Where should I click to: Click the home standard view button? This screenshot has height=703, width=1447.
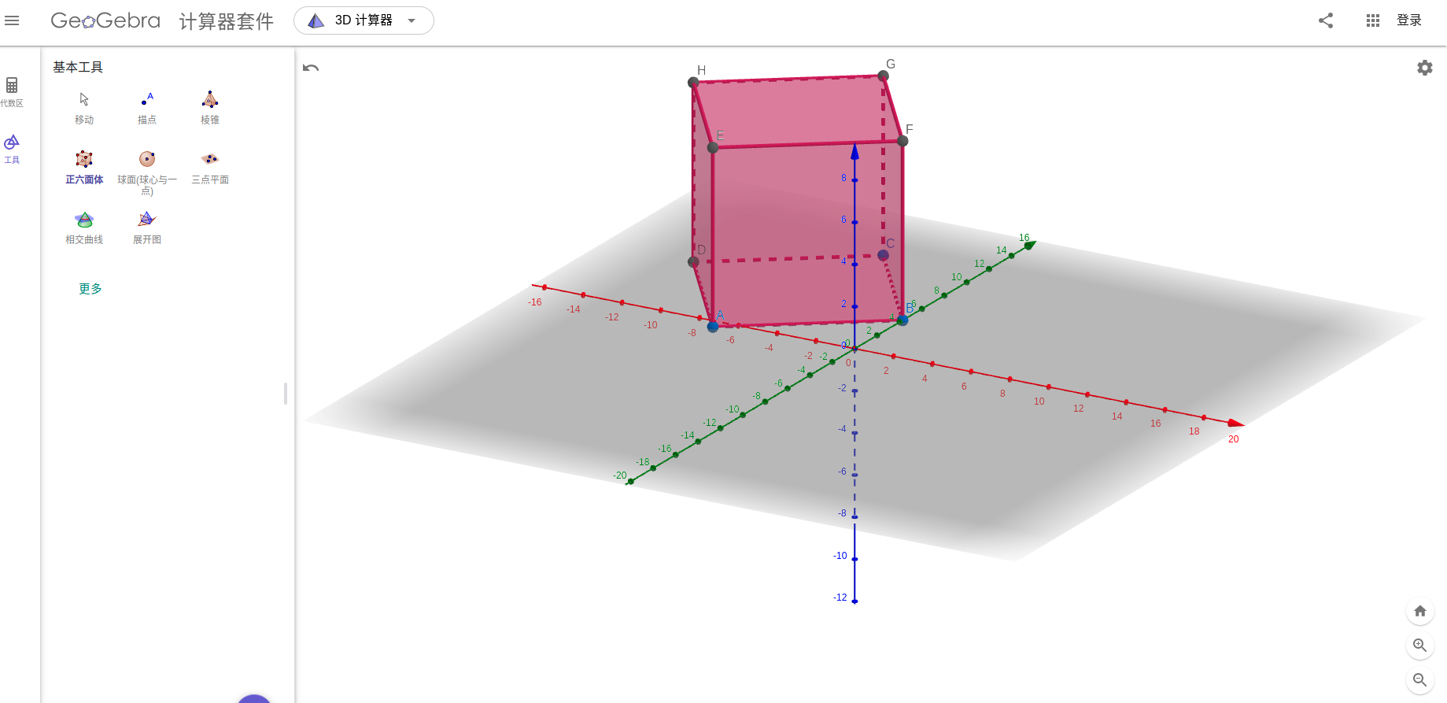pos(1420,611)
